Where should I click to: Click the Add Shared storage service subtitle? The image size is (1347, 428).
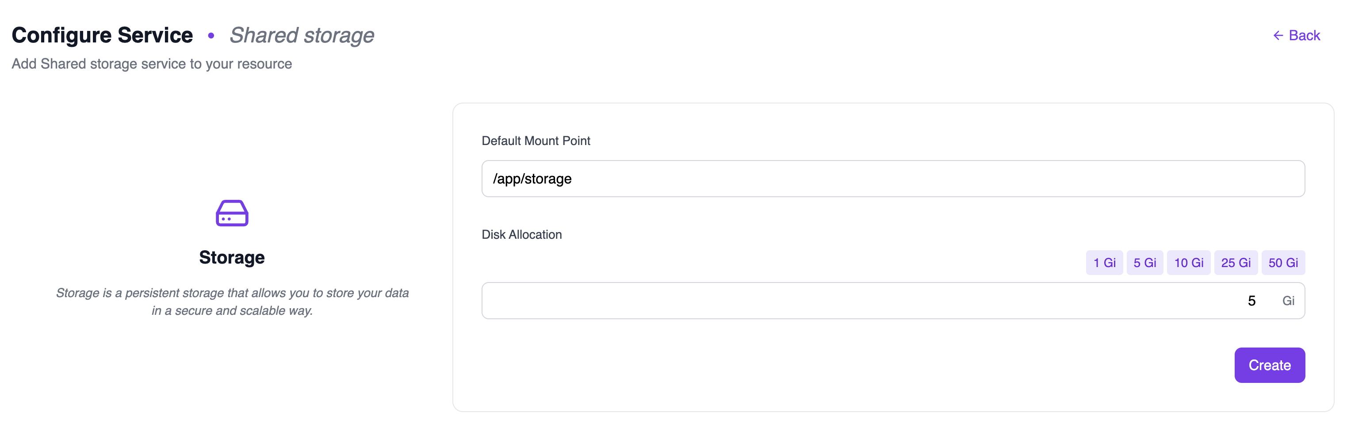point(152,64)
